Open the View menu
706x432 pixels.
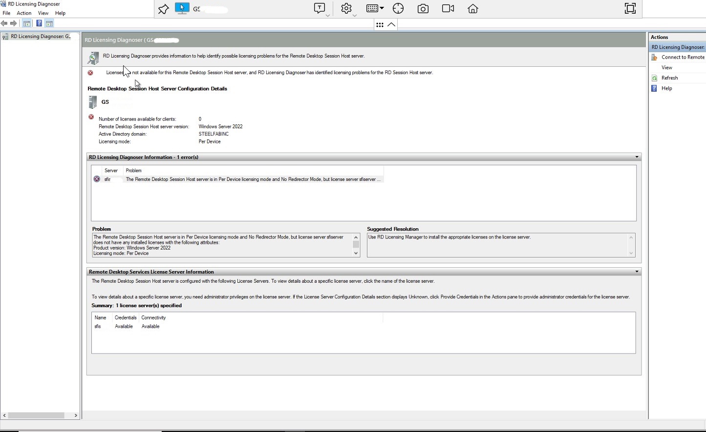click(43, 13)
